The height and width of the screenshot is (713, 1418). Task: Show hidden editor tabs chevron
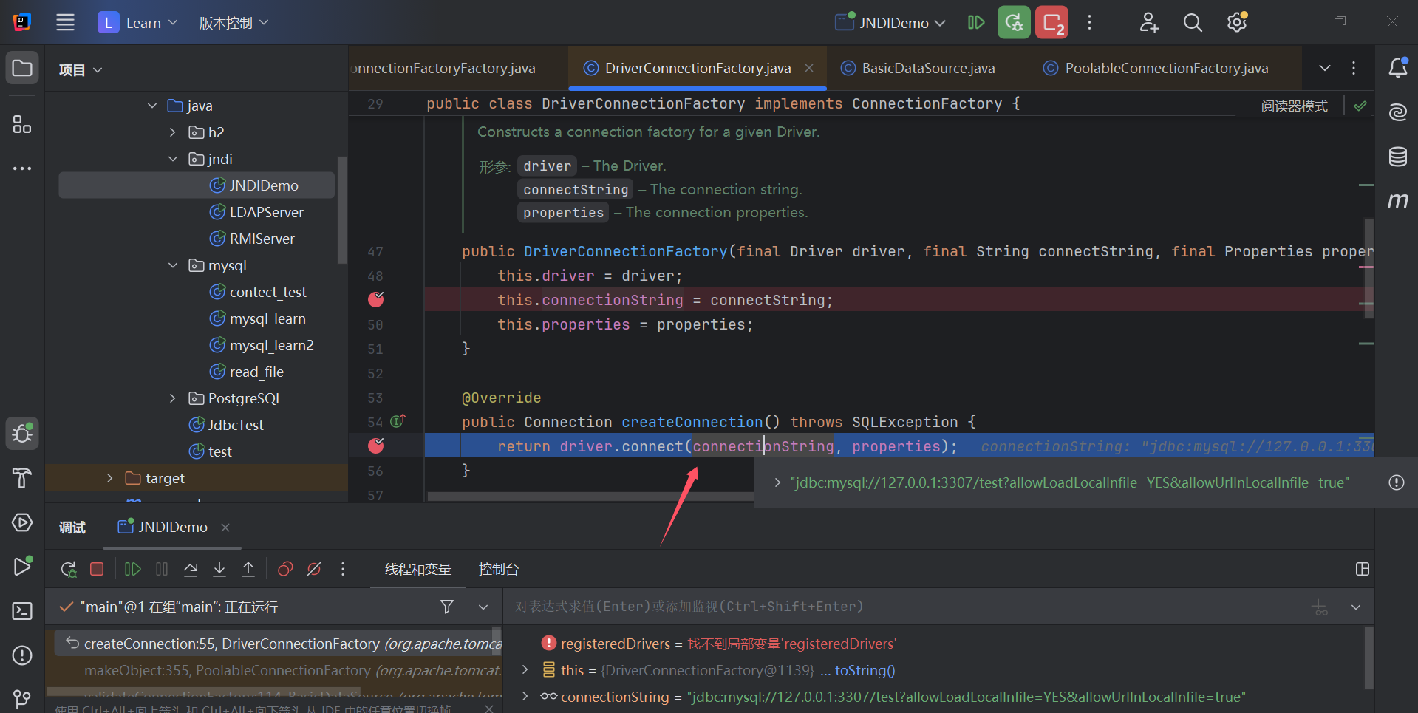pos(1325,68)
